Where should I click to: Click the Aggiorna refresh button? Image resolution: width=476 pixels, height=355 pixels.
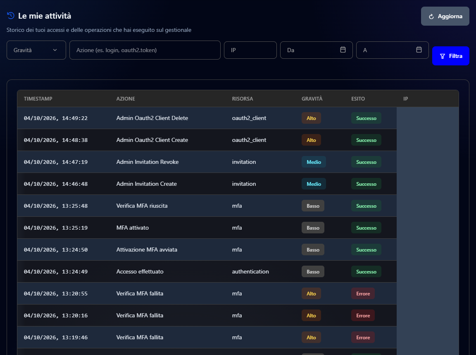[445, 16]
